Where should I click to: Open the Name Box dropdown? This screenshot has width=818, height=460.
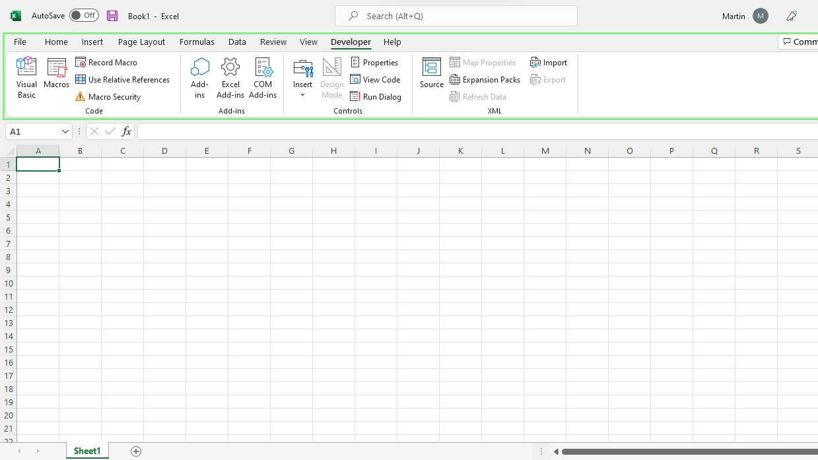[65, 131]
